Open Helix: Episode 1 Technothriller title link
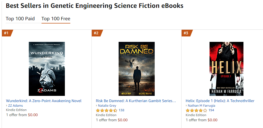The width and height of the screenshot is (263, 128). pyautogui.click(x=220, y=101)
